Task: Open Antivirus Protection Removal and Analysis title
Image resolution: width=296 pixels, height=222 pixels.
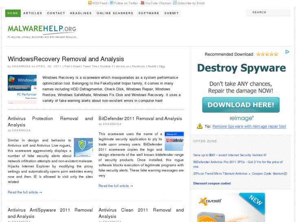Action: 50,122
